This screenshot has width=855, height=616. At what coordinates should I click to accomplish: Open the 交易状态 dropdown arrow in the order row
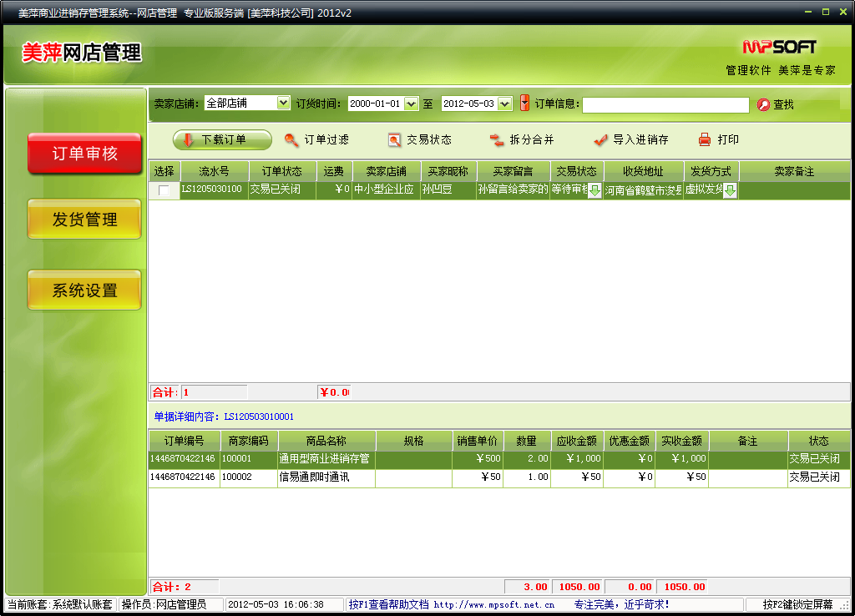594,191
